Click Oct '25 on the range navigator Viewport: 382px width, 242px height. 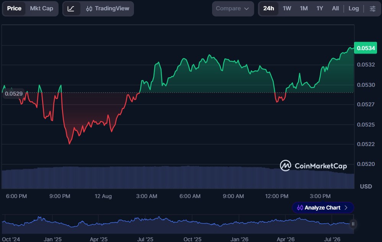tap(193, 239)
